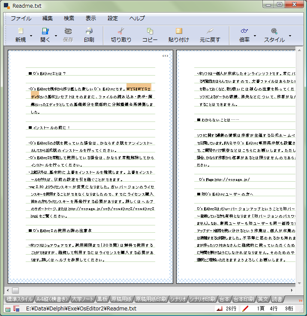Click the heading ■ O's Editor2の使用の際の注意点

tap(60, 231)
